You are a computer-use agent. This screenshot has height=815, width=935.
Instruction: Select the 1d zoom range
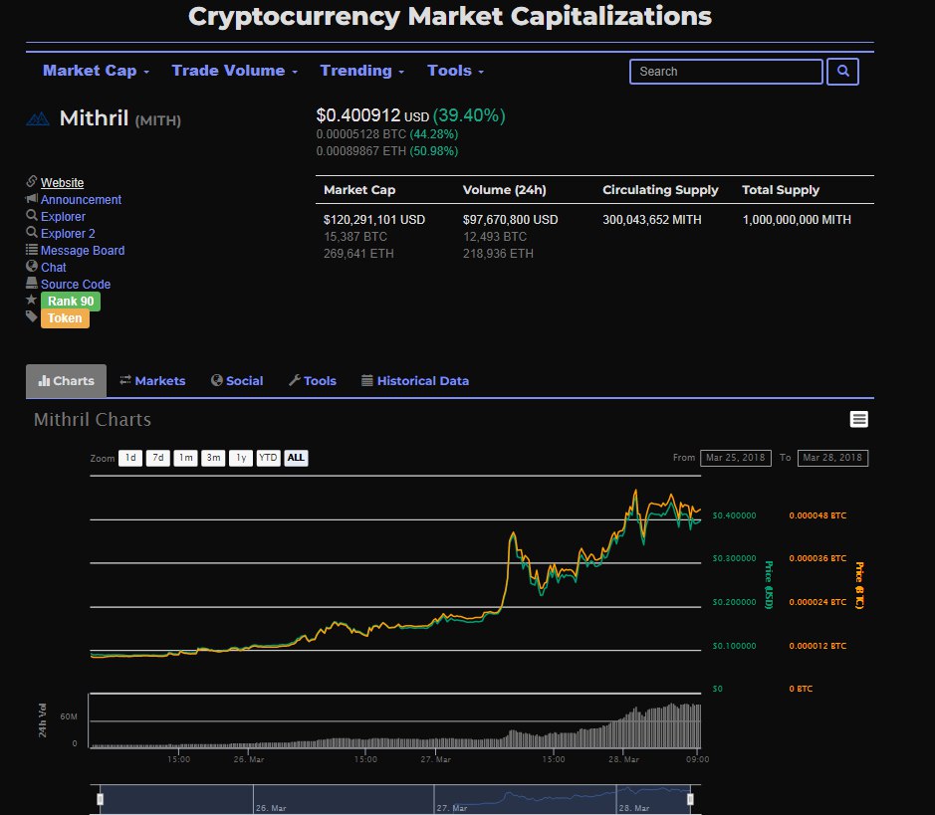129,459
